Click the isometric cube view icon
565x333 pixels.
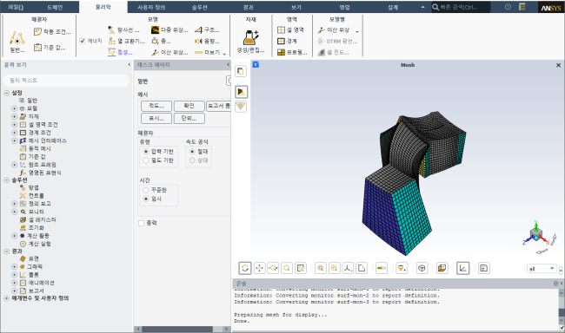pos(422,268)
